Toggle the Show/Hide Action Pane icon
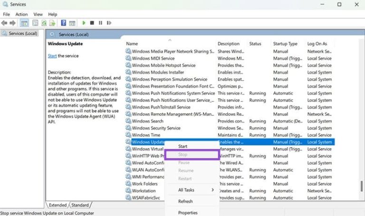The width and height of the screenshot is (365, 216). [72, 23]
